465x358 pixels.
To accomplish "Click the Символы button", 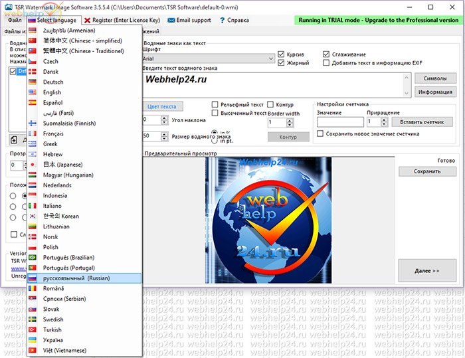I will coord(435,78).
